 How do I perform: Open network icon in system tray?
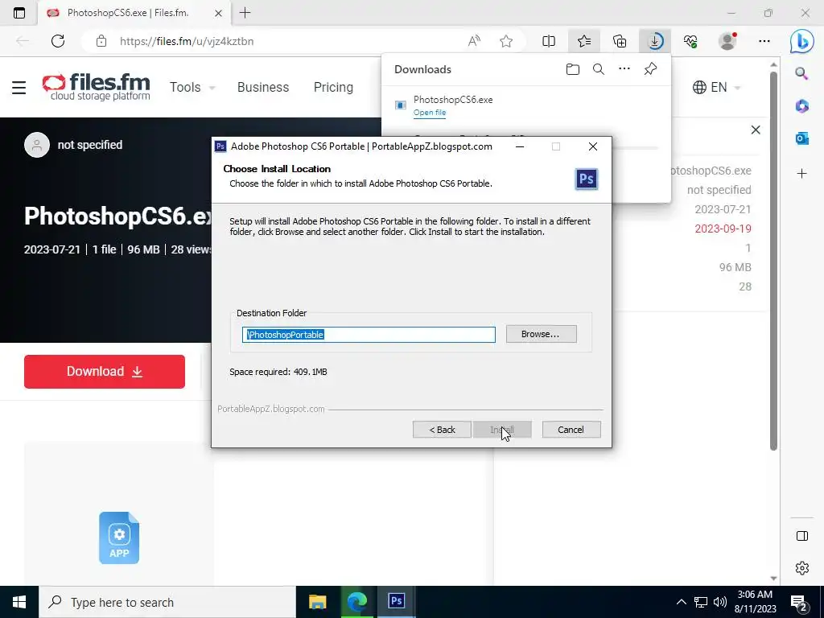(x=701, y=602)
